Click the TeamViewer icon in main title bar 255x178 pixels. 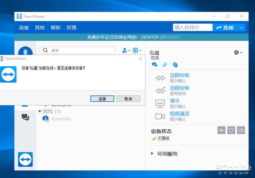tap(19, 16)
